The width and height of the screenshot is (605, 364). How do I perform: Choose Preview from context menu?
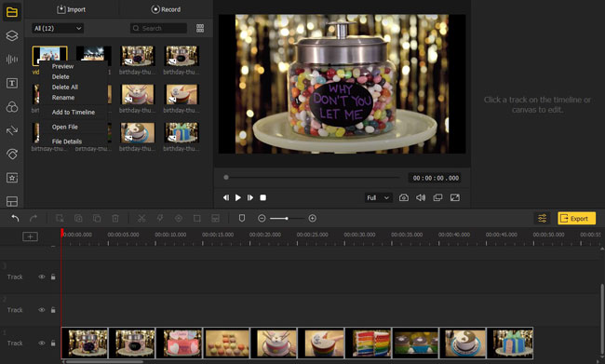(x=63, y=66)
